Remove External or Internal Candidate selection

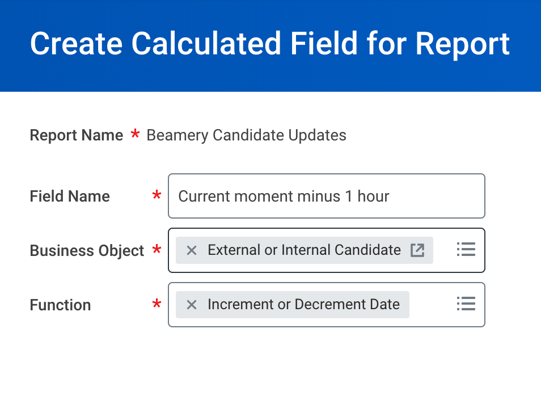192,250
